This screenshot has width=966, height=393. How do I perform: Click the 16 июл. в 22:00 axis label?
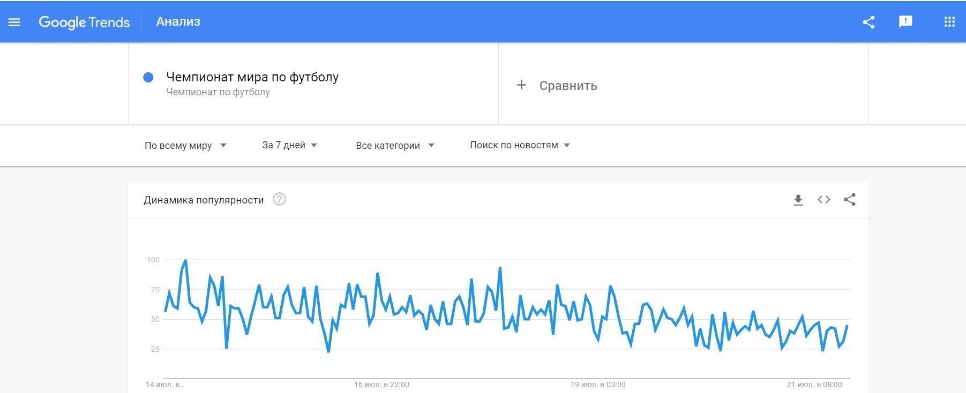tap(381, 384)
